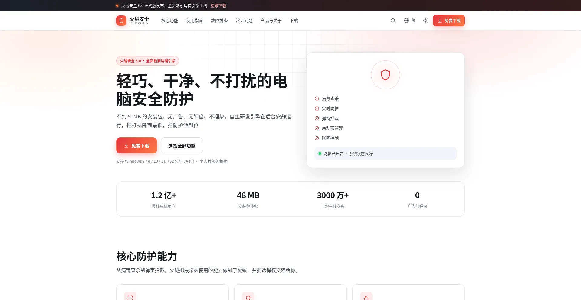Screen dimensions: 581x300
Task: Toggle light/dark theme sun icon
Action: click(426, 21)
